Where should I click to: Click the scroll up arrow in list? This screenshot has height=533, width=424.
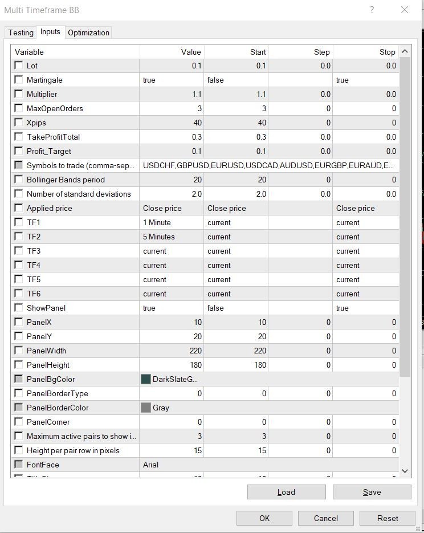coord(405,52)
